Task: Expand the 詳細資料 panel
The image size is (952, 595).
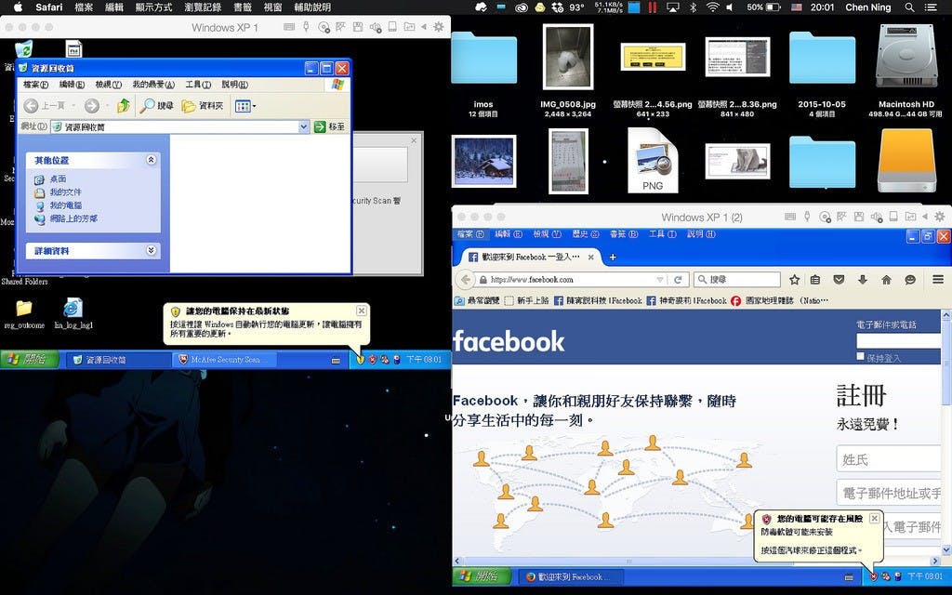Action: click(152, 250)
